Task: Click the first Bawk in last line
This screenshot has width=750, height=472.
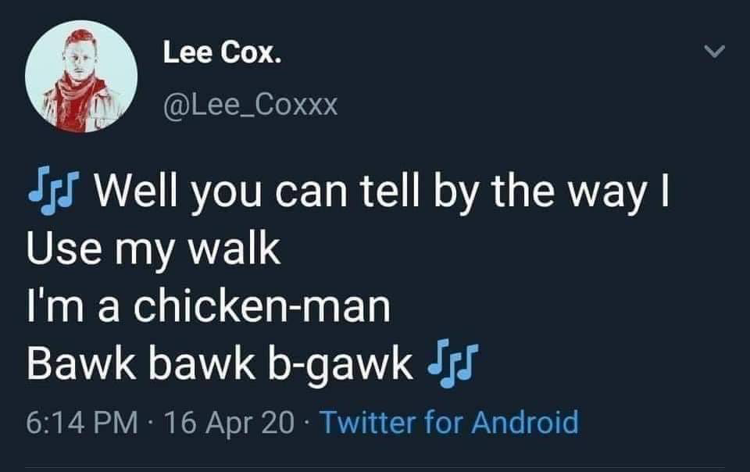Action: [80, 363]
